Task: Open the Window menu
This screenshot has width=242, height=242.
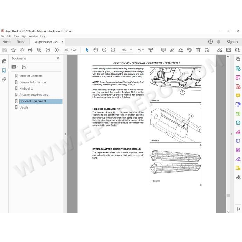Action: point(33,36)
